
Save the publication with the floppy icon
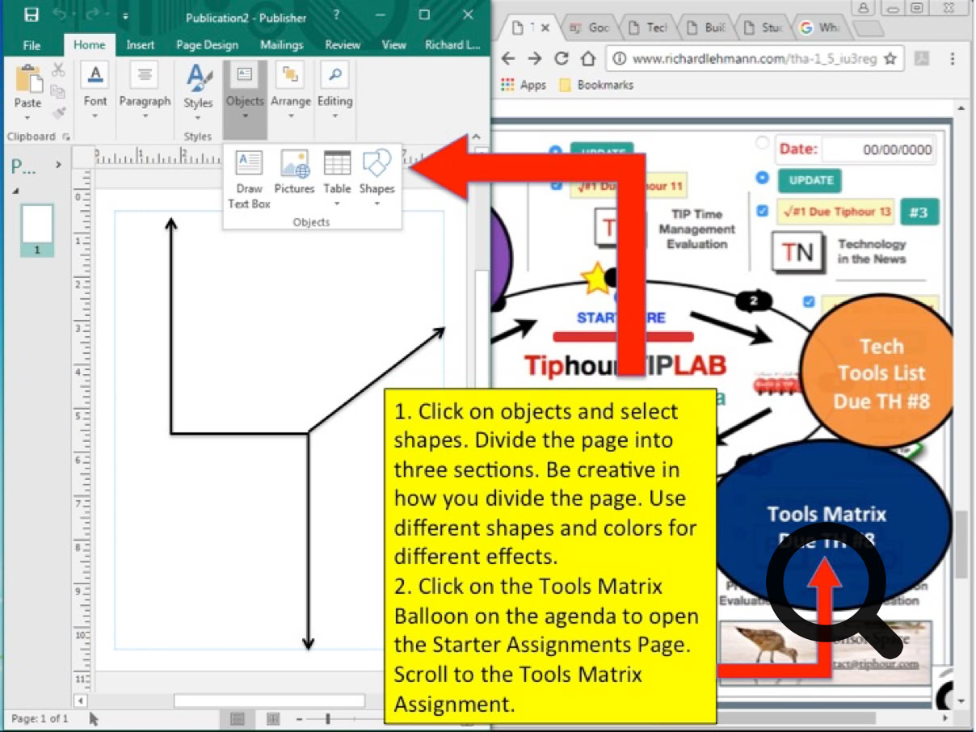tap(31, 15)
